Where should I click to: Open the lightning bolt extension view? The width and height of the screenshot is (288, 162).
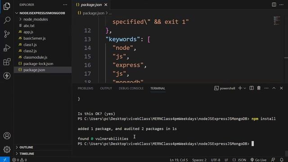click(x=7, y=76)
